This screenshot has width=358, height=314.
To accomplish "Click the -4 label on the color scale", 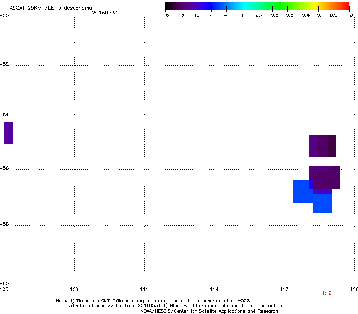I will pos(224,15).
